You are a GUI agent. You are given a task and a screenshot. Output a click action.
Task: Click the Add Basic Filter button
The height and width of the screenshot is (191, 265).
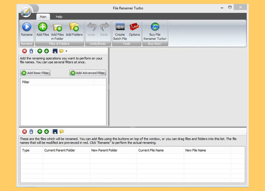[35, 73]
